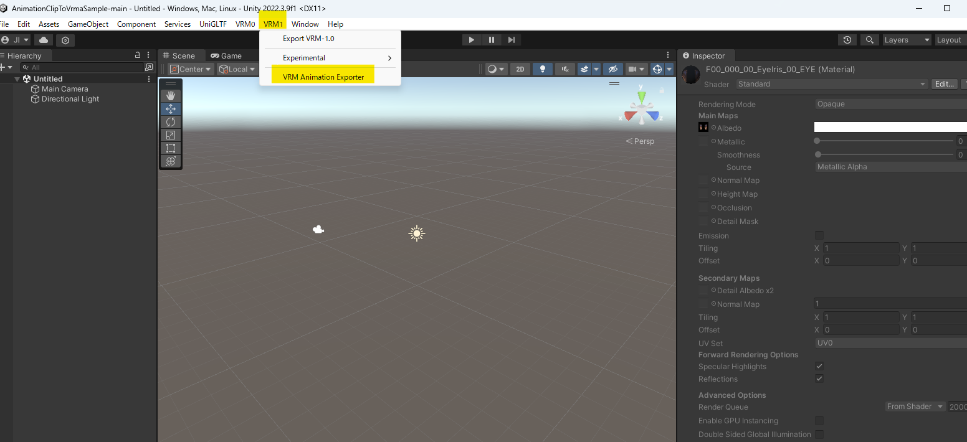Select the Rotate tool
Image resolution: width=967 pixels, height=442 pixels.
[170, 121]
